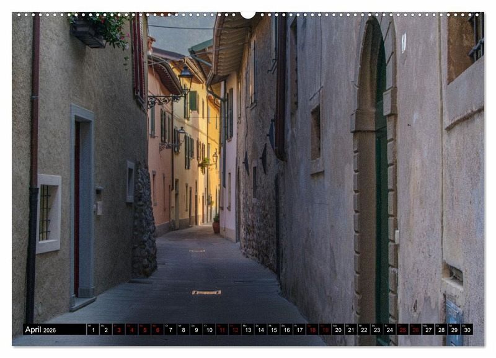Choose day 10 in the date row

tap(209, 329)
